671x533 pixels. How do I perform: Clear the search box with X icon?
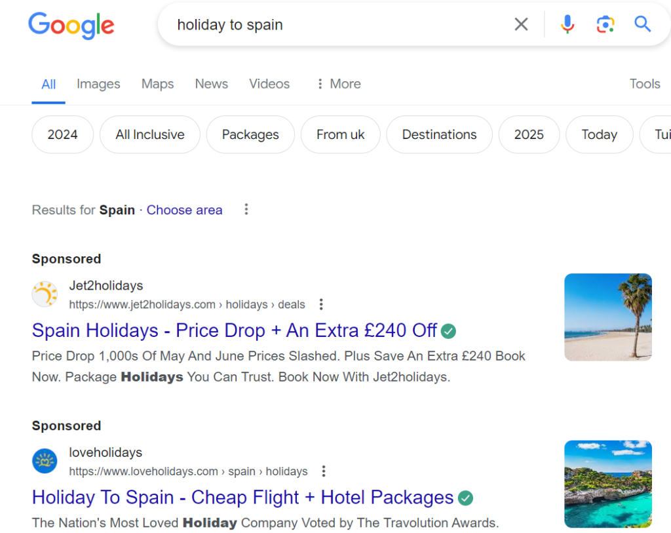pyautogui.click(x=521, y=24)
